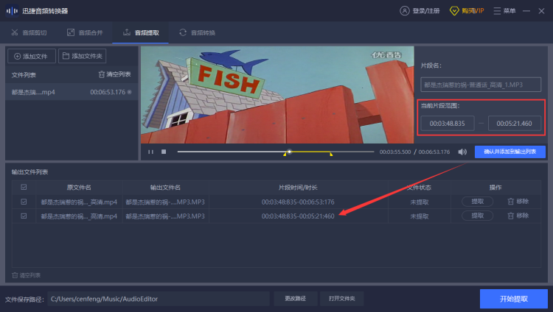Click the video preview showing the FISH sign
Viewport: 553px width, 312px height.
click(277, 95)
